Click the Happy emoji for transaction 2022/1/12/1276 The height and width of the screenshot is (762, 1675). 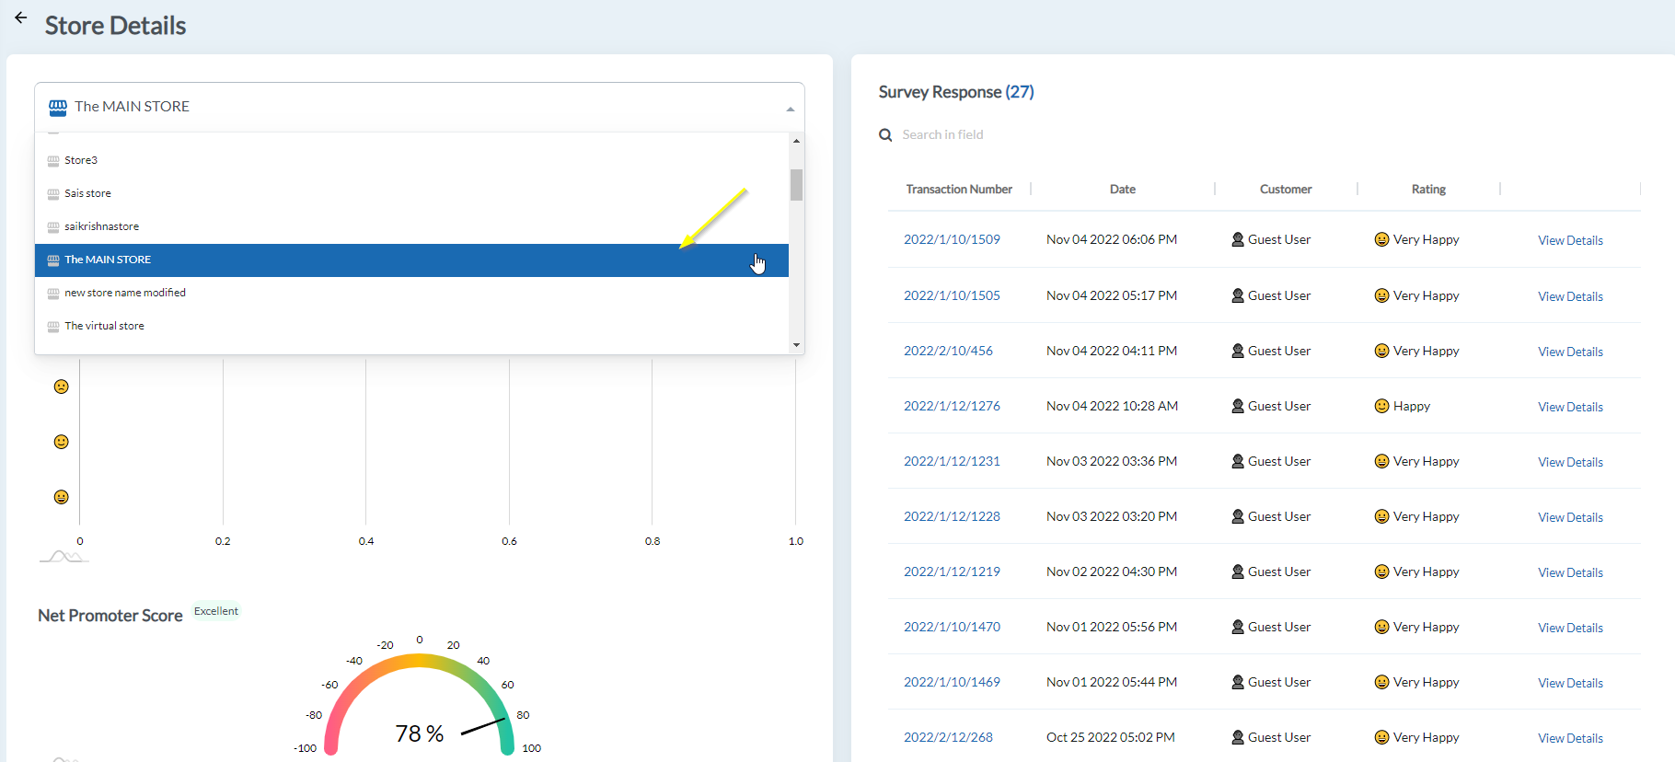pyautogui.click(x=1381, y=406)
